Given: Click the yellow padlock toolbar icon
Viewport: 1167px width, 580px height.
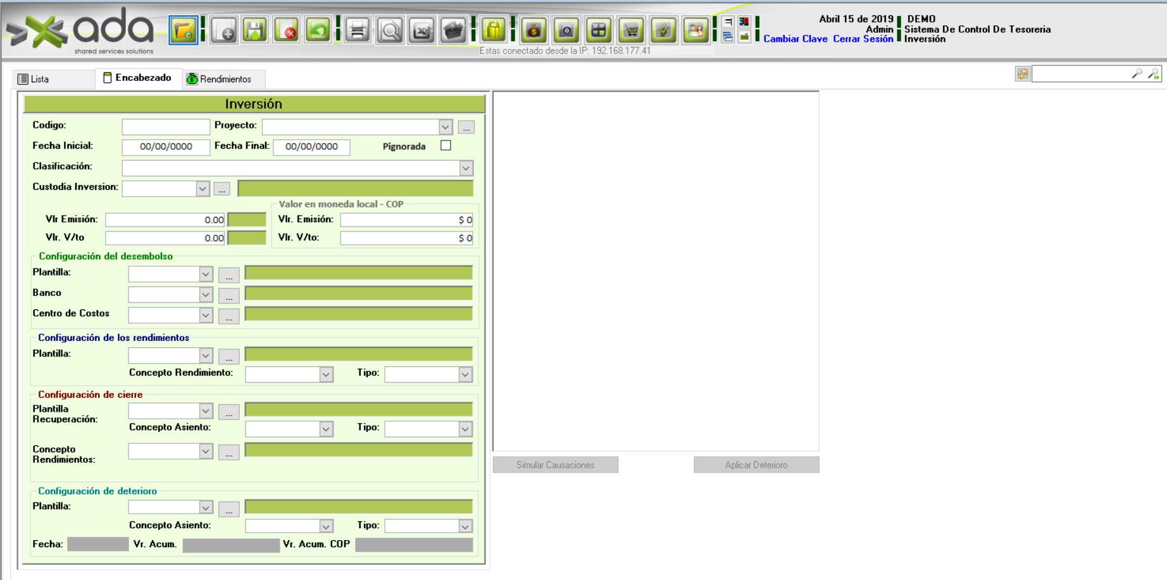Looking at the screenshot, I should (x=494, y=30).
